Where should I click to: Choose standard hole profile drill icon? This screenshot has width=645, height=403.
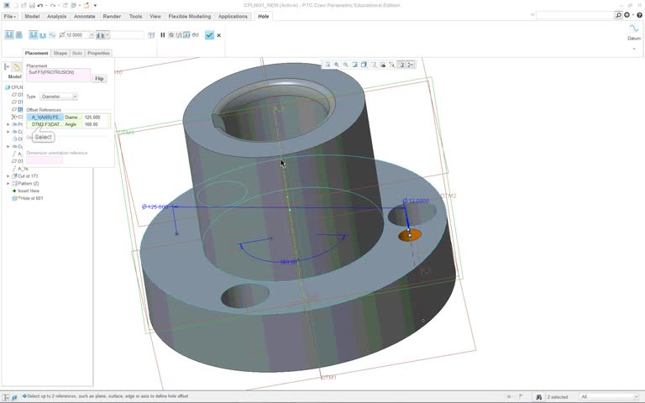point(43,35)
